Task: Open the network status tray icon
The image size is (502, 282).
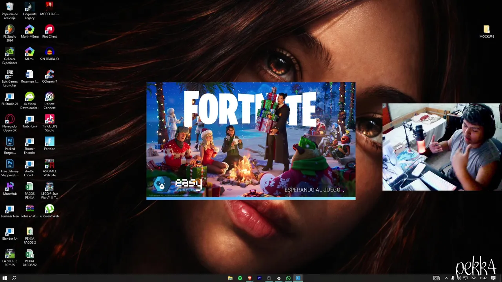Action: point(466,278)
